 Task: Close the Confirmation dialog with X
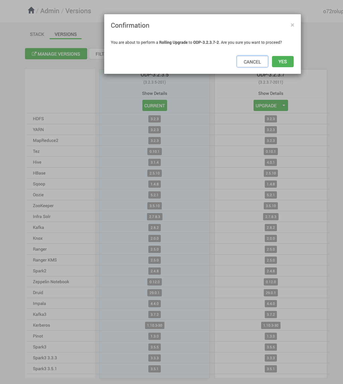292,25
